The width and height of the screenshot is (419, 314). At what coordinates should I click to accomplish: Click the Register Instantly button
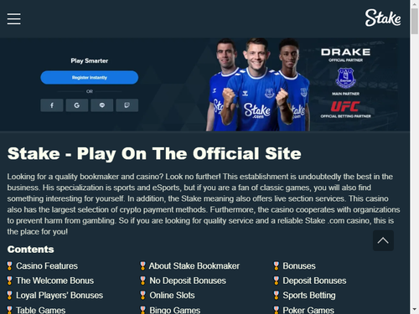pyautogui.click(x=90, y=77)
